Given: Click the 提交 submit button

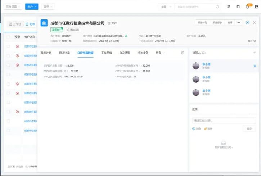Looking at the screenshot, I should (249, 129).
